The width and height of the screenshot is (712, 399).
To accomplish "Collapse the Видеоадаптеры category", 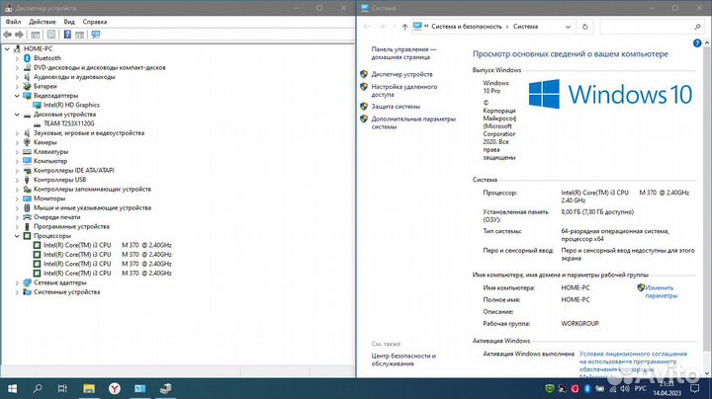I will (17, 96).
